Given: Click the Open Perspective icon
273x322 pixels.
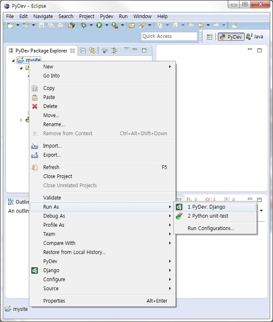Looking at the screenshot, I should 210,37.
